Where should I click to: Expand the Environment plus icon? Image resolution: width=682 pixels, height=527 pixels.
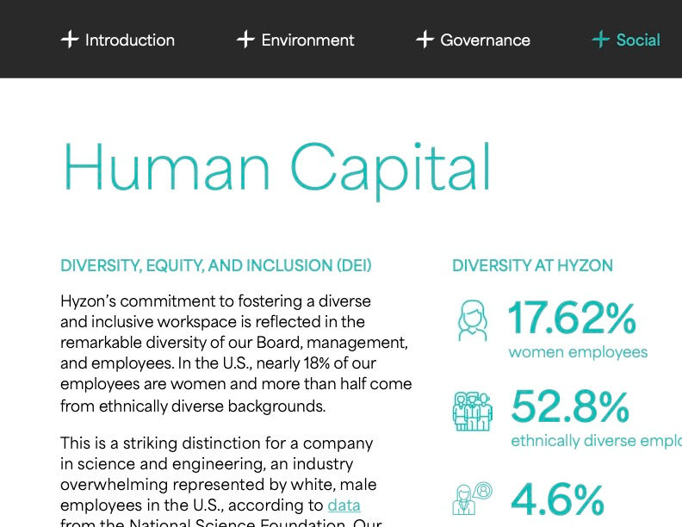click(245, 40)
